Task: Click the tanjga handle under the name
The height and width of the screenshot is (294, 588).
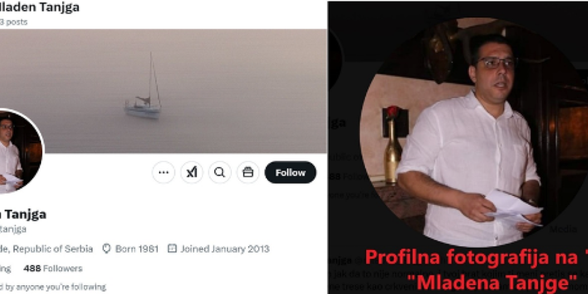Action: click(x=13, y=229)
